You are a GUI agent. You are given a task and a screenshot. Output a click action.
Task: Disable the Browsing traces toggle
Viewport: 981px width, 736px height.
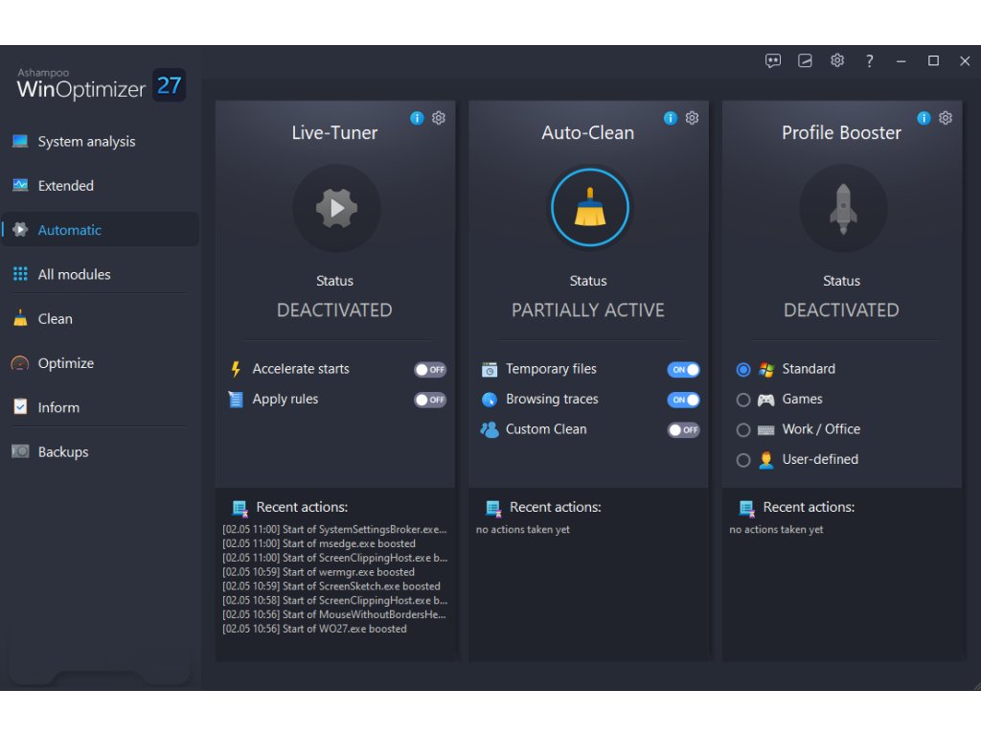[x=683, y=400]
